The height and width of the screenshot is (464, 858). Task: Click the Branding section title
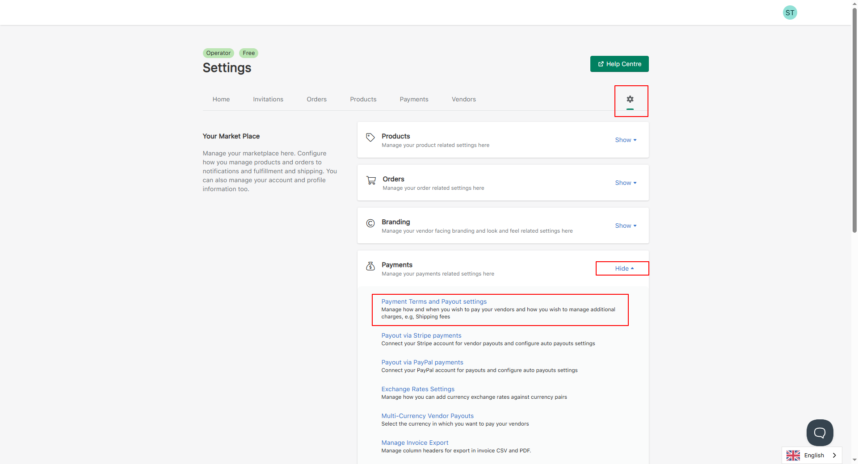pyautogui.click(x=395, y=222)
